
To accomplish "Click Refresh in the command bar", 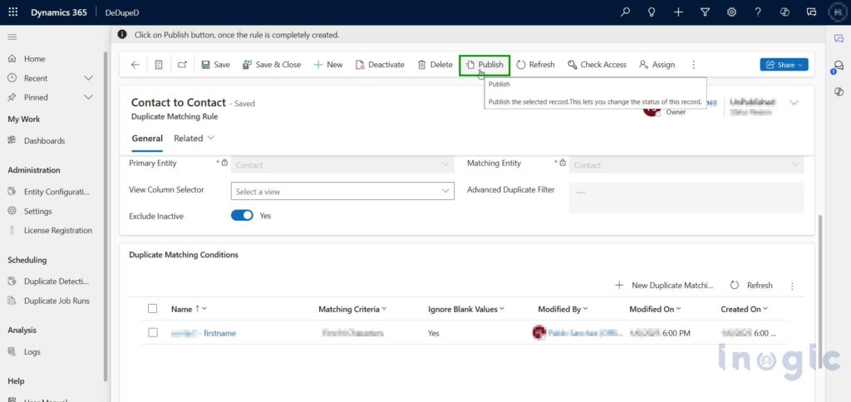I will (x=535, y=65).
